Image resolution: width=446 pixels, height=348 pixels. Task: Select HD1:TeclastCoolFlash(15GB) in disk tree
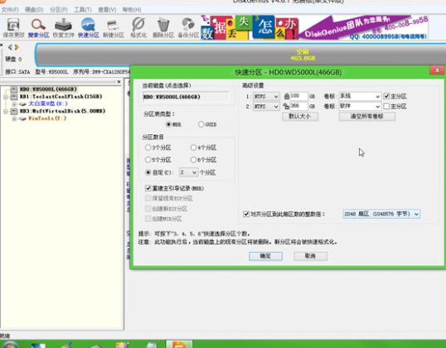(x=61, y=96)
